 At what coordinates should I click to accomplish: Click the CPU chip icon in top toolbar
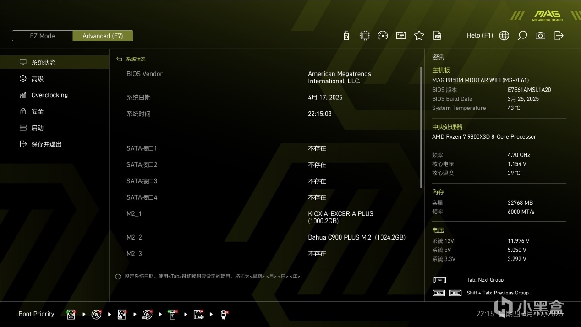point(364,35)
